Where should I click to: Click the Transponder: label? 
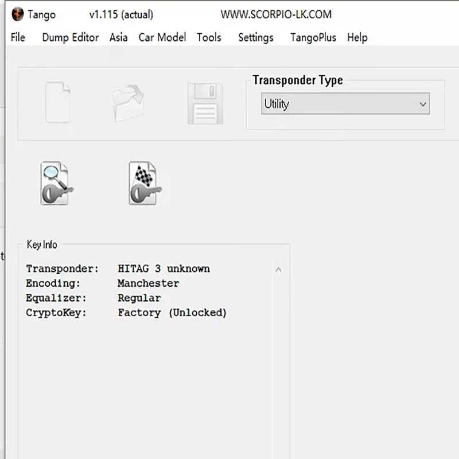tap(63, 269)
